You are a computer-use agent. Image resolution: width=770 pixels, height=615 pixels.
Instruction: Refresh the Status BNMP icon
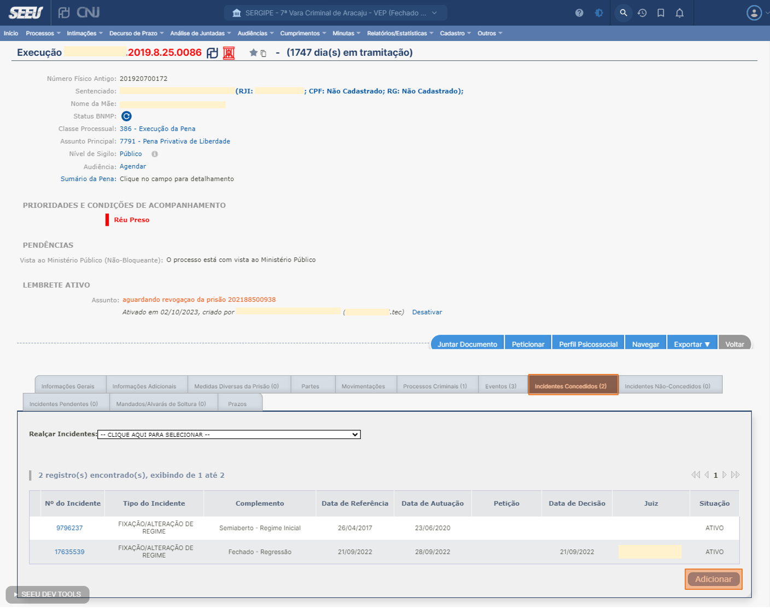(126, 116)
